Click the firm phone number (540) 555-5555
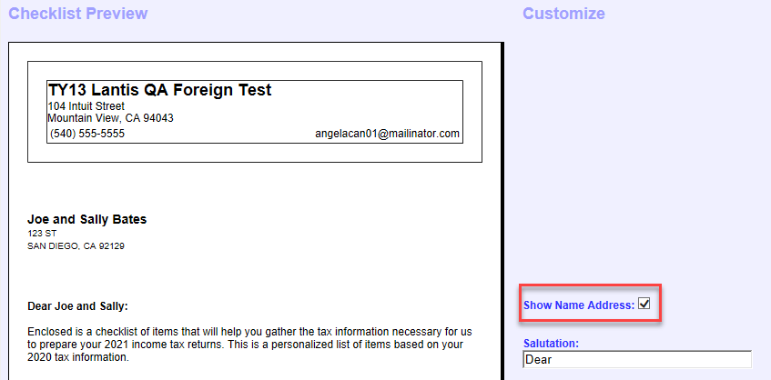Image resolution: width=771 pixels, height=380 pixels. (x=87, y=134)
